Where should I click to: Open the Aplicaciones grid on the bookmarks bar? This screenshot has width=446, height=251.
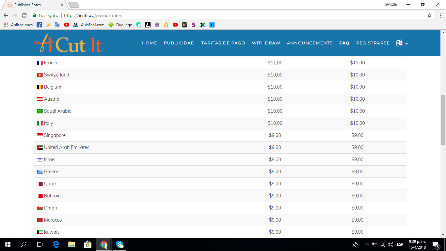point(5,25)
